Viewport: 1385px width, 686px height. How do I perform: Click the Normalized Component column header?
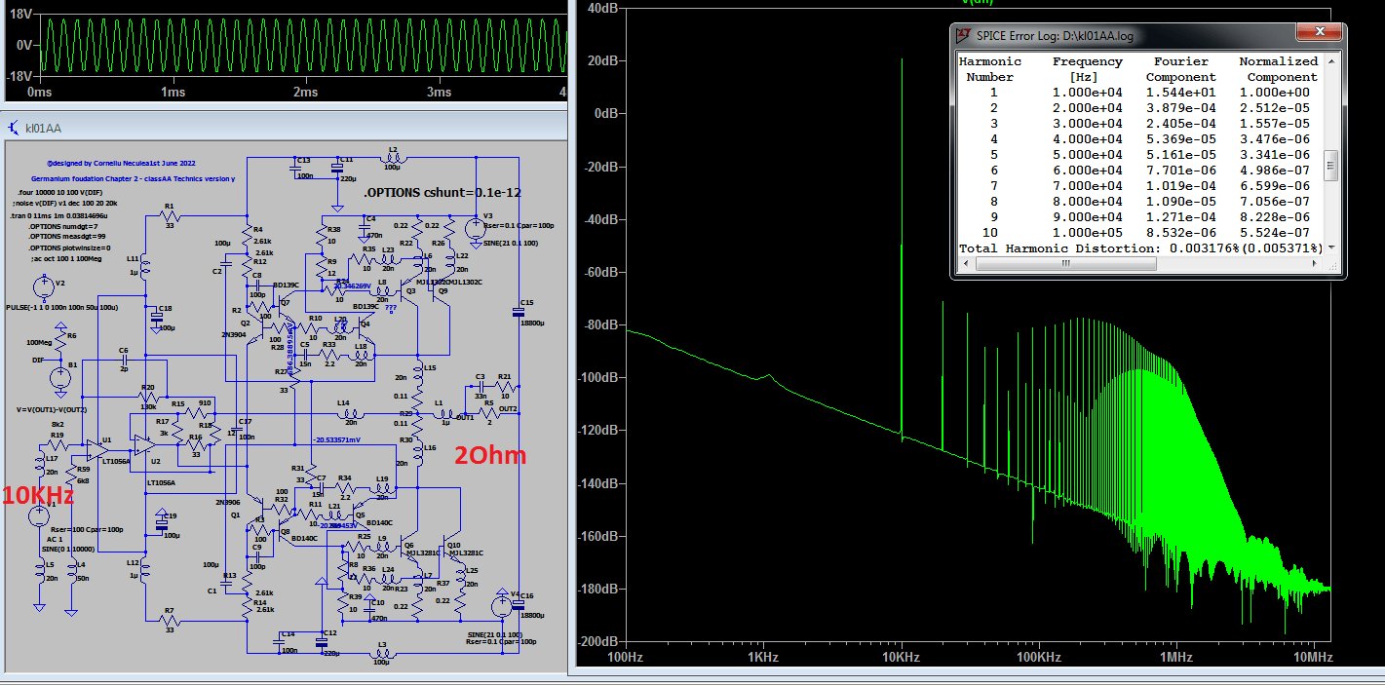(1280, 68)
